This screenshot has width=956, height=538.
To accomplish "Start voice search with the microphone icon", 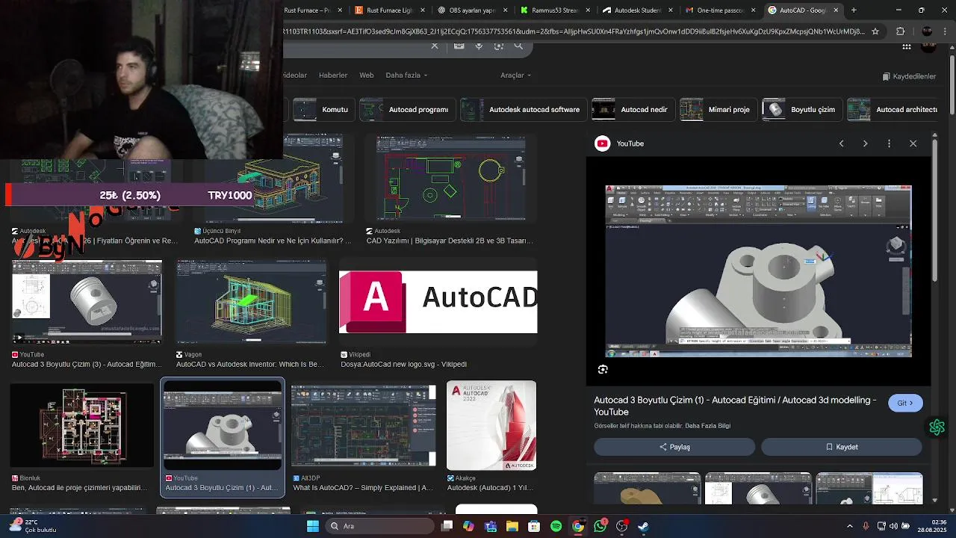I will tap(479, 46).
